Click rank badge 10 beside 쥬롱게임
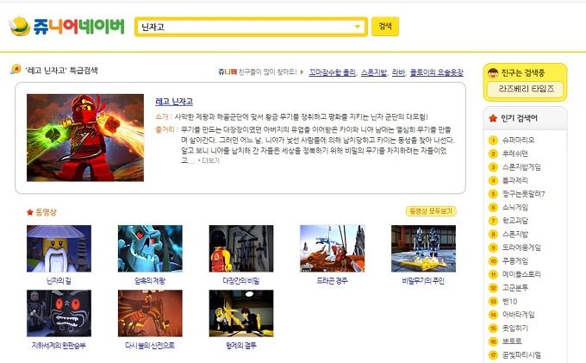Viewport: 586px width, 363px height. pyautogui.click(x=493, y=261)
